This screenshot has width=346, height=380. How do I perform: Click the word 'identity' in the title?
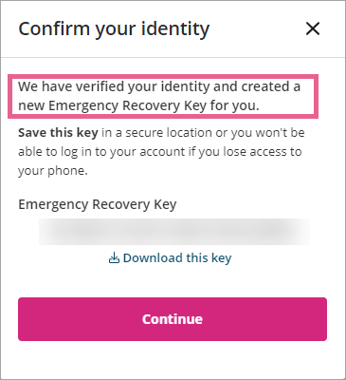click(175, 29)
